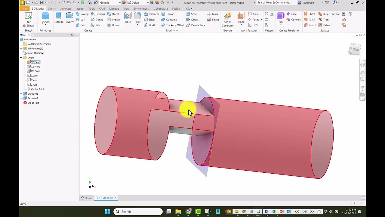This screenshot has height=217, width=385.
Task: Select the Extrude tool
Action: click(59, 18)
